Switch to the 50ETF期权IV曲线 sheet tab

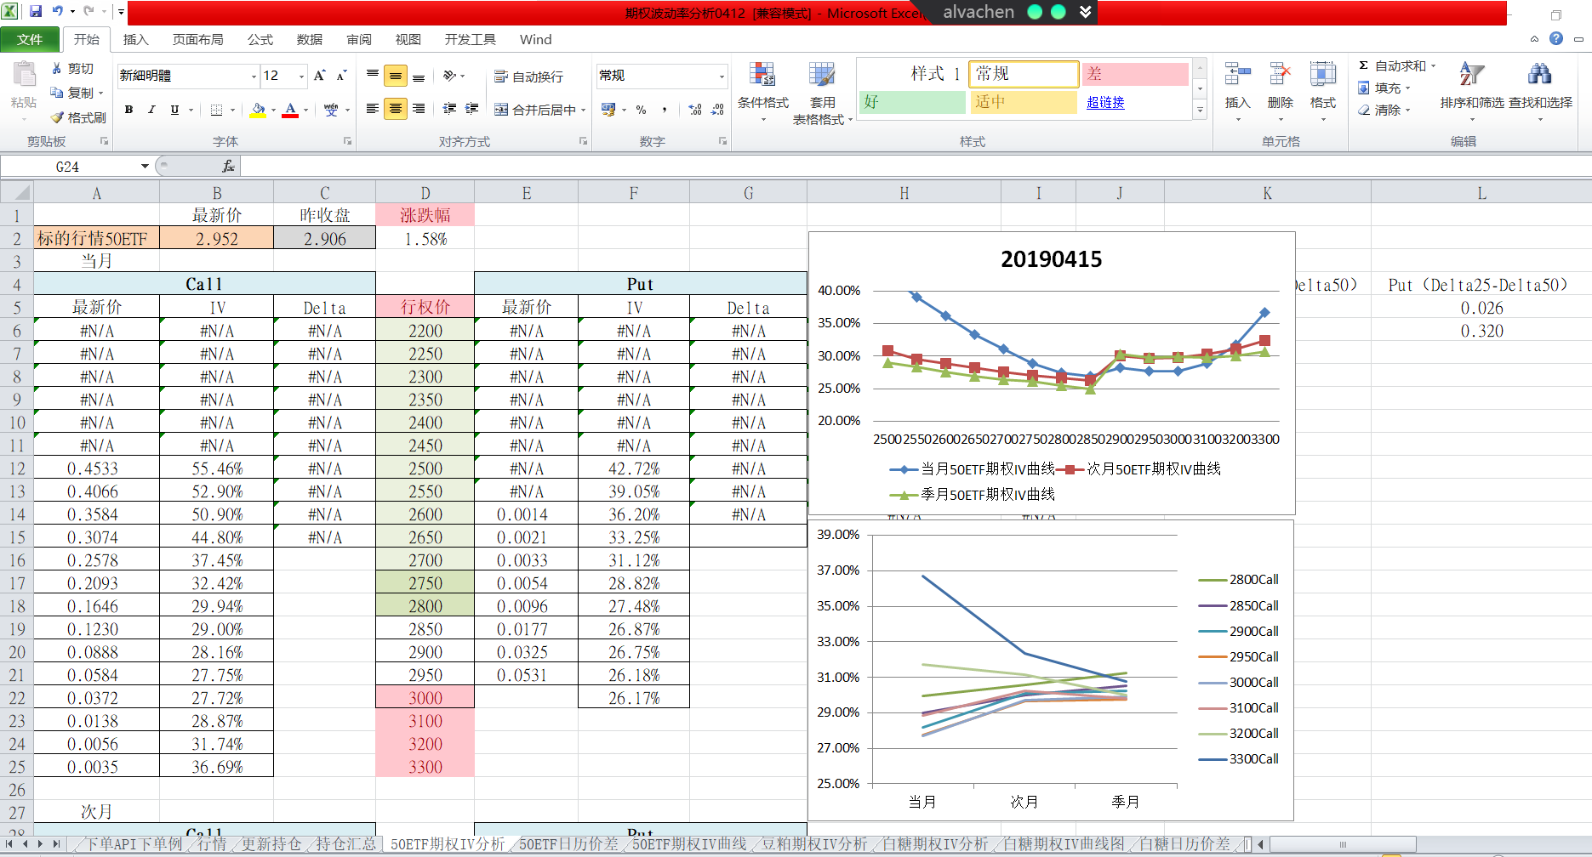click(688, 843)
